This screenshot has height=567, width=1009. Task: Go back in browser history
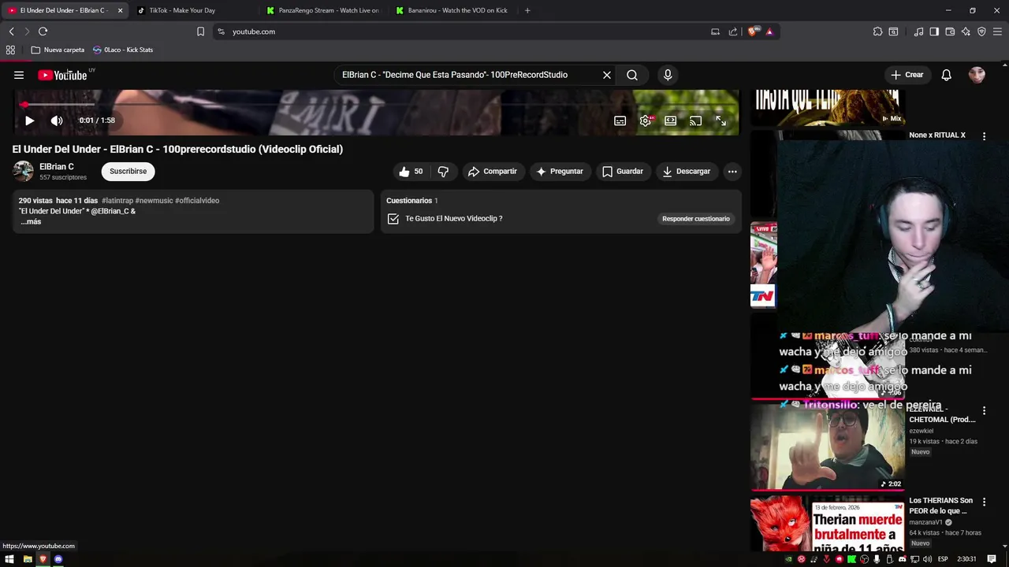click(11, 31)
